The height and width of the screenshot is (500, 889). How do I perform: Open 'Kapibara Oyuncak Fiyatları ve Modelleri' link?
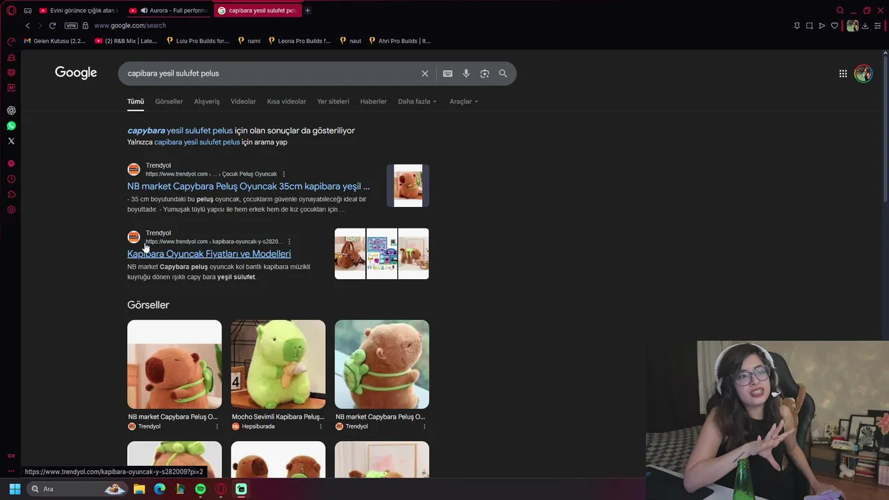click(x=209, y=254)
